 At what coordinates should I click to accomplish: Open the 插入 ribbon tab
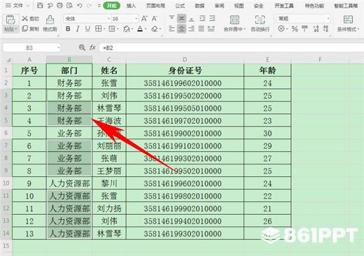pos(131,6)
